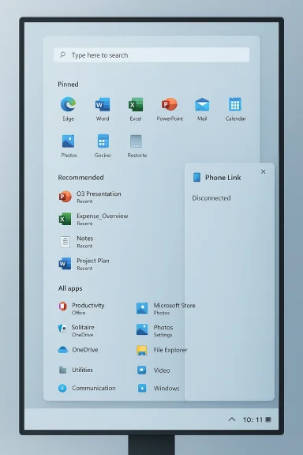
Task: Click the Gocino pinned app icon
Action: (x=103, y=141)
